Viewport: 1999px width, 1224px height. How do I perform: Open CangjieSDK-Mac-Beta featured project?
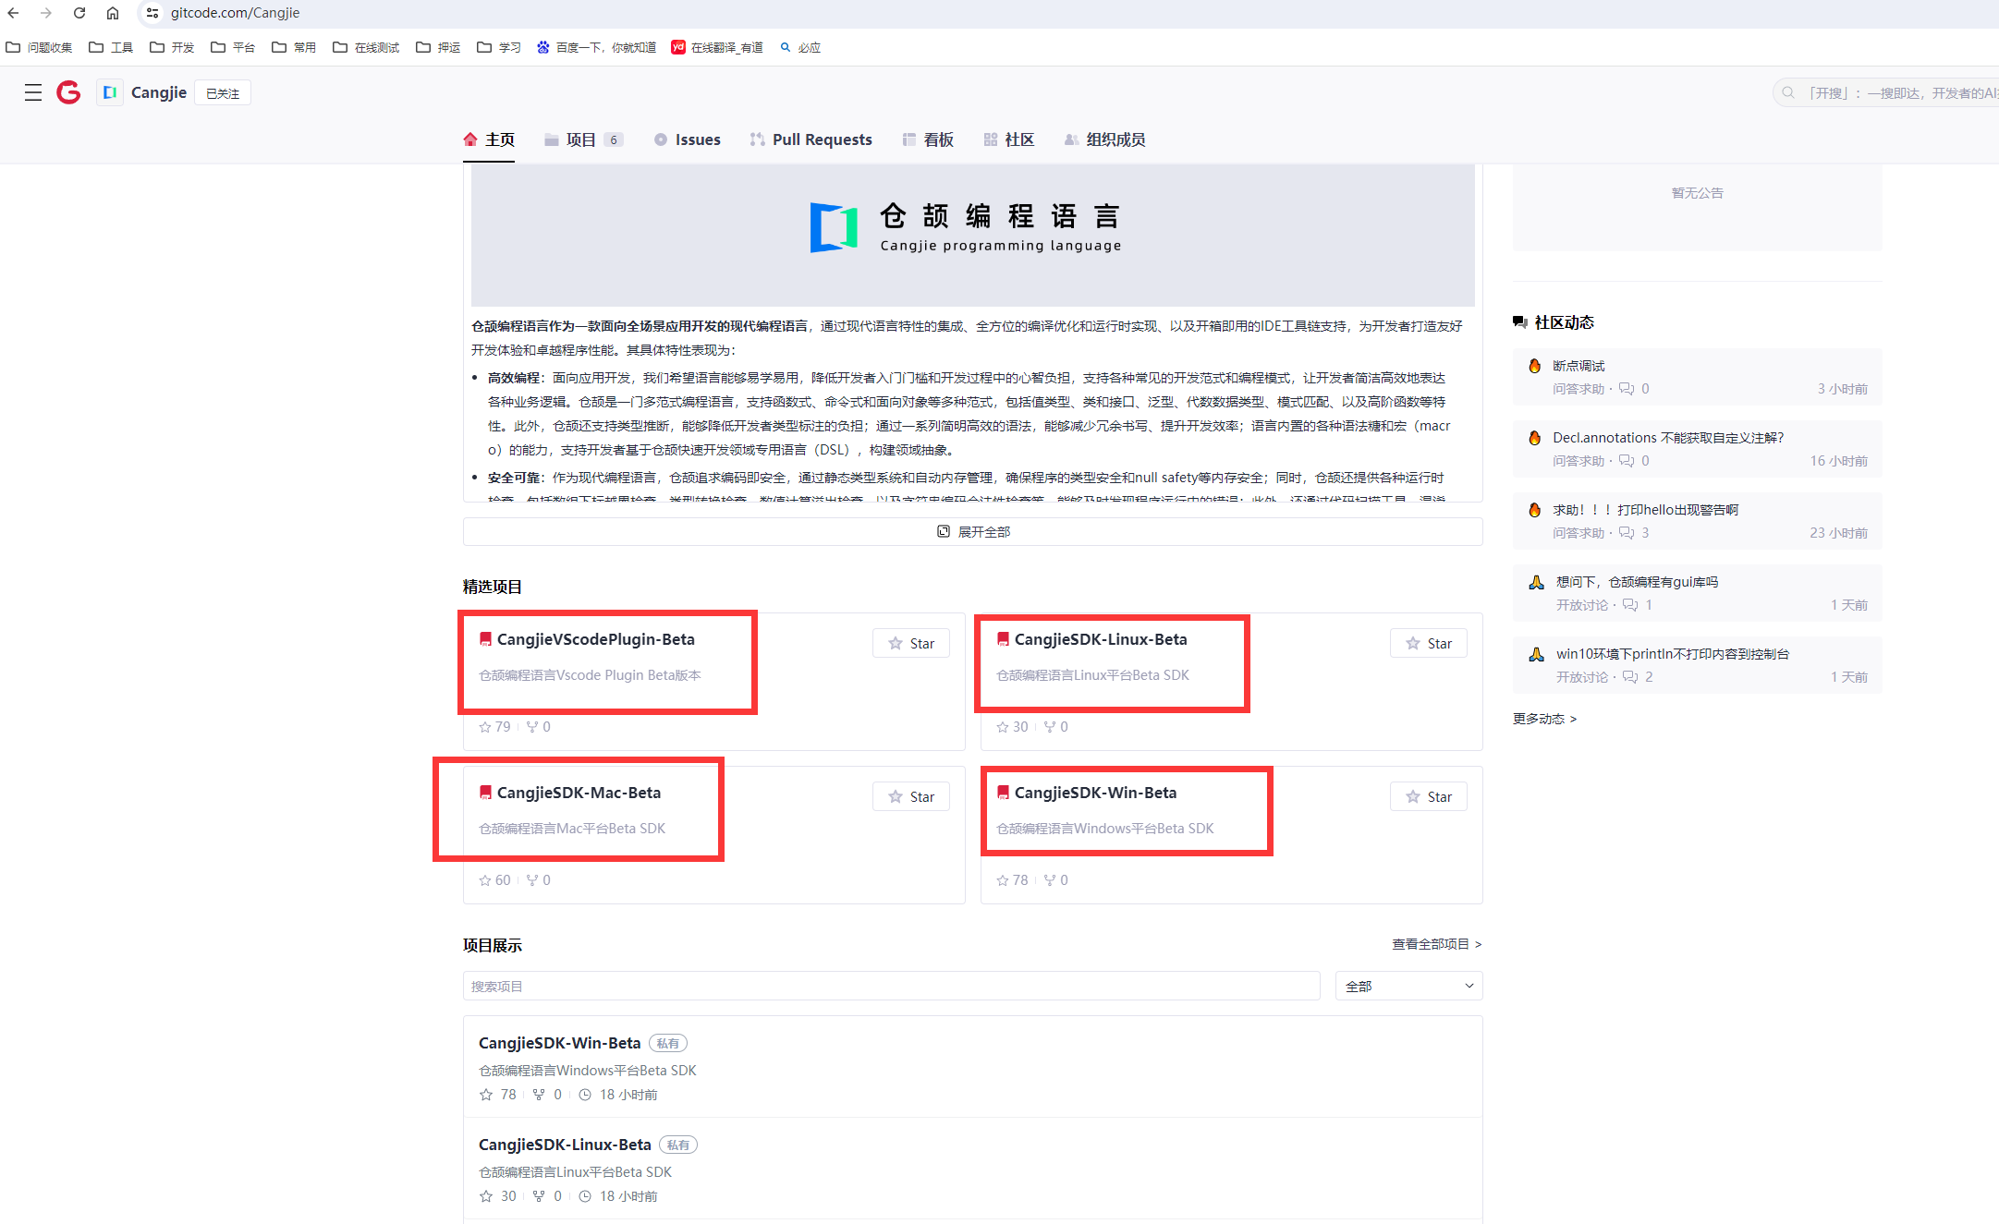click(579, 793)
